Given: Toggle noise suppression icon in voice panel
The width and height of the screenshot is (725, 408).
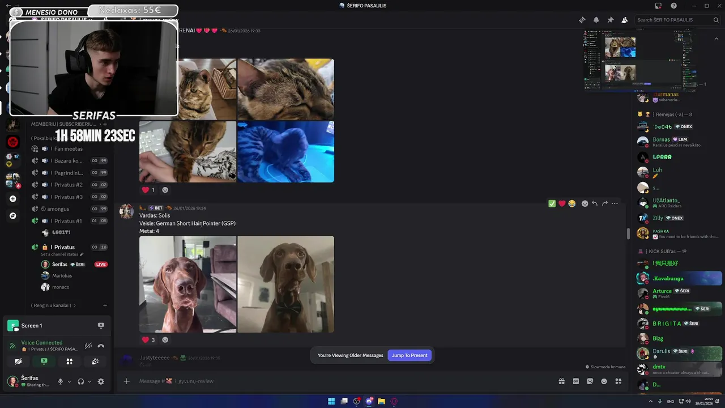Looking at the screenshot, I should coord(88,346).
